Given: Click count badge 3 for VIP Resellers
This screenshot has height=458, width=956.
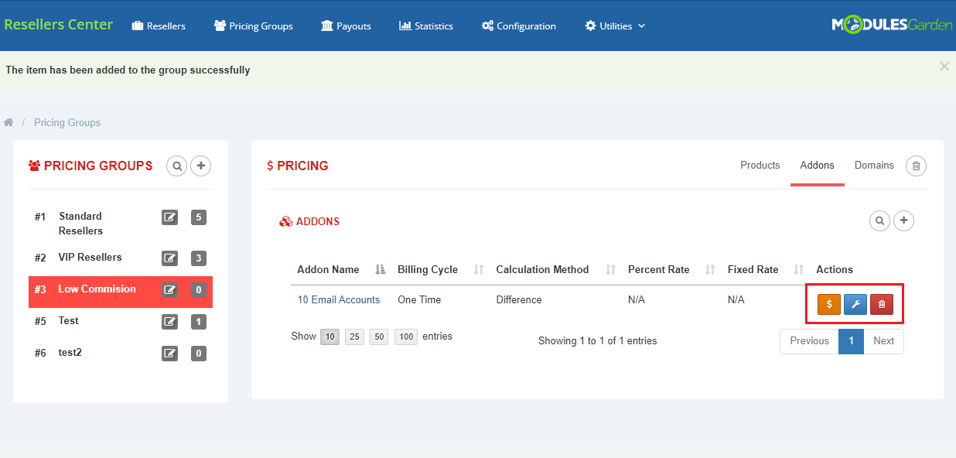Looking at the screenshot, I should pos(199,258).
